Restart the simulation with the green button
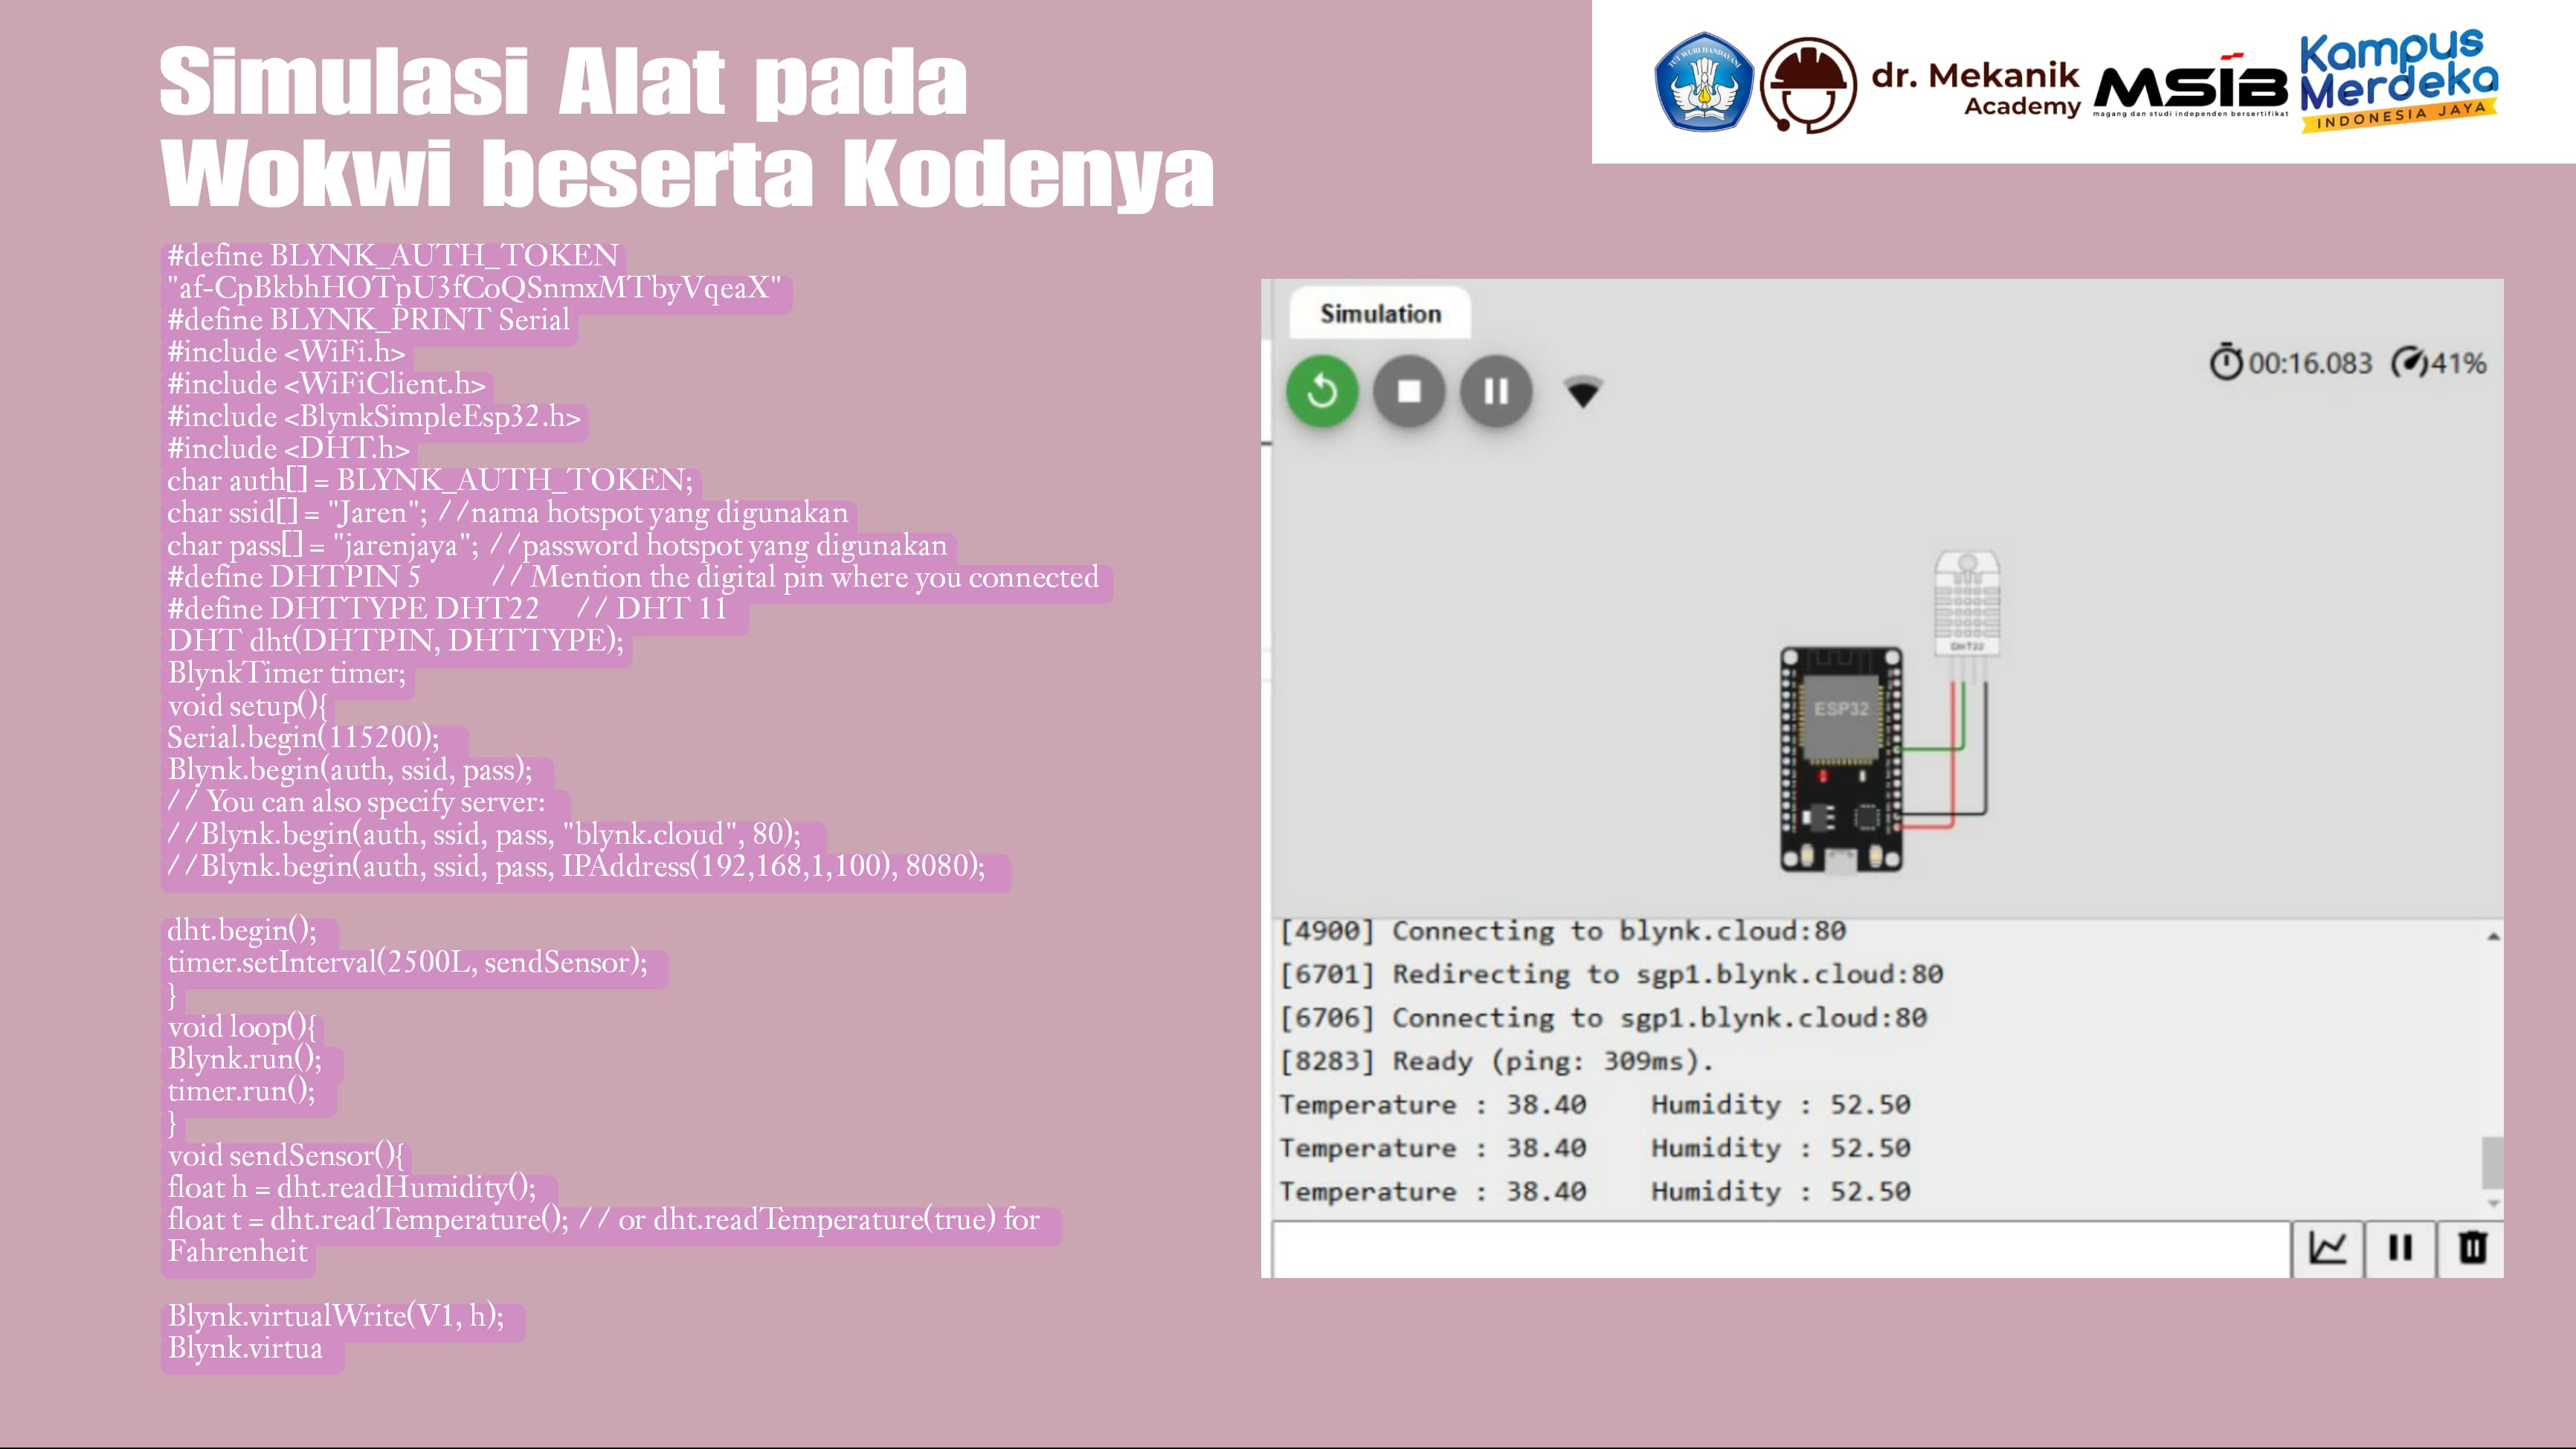The height and width of the screenshot is (1449, 2576). tap(1322, 391)
